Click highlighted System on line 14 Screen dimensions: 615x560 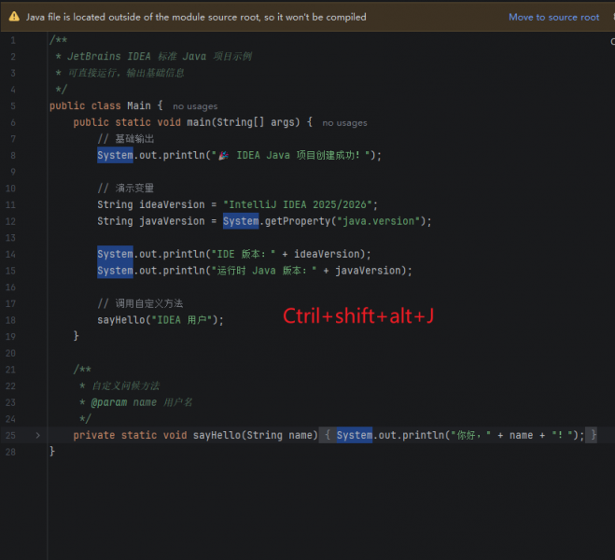click(x=115, y=254)
